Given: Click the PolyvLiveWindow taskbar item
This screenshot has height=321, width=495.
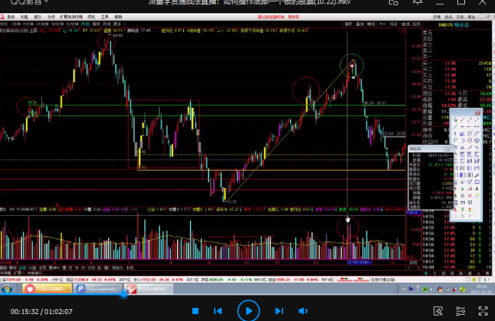Looking at the screenshot, I should tap(98, 287).
